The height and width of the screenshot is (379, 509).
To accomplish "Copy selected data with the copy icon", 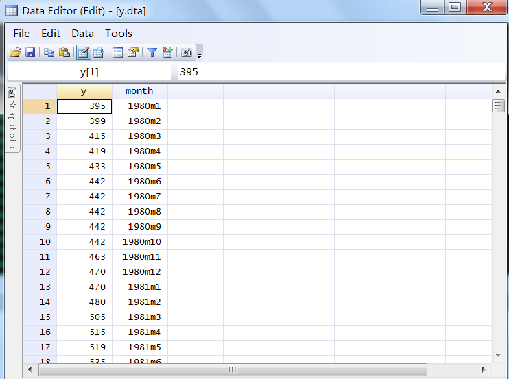I will (49, 52).
